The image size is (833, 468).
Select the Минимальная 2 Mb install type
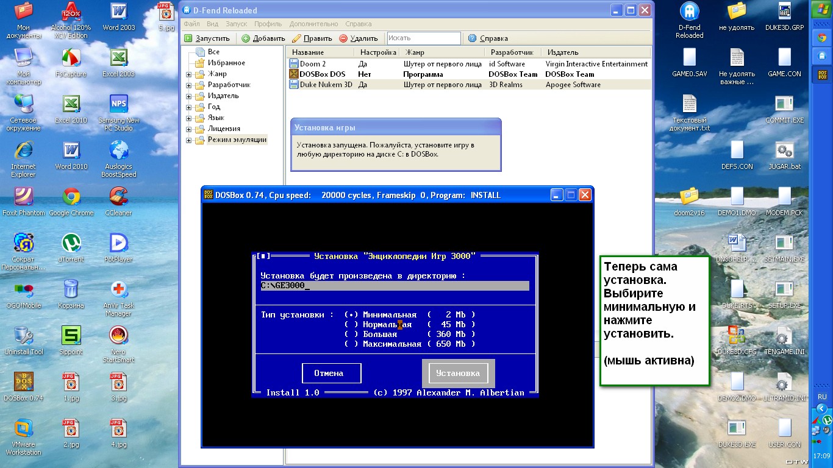409,314
